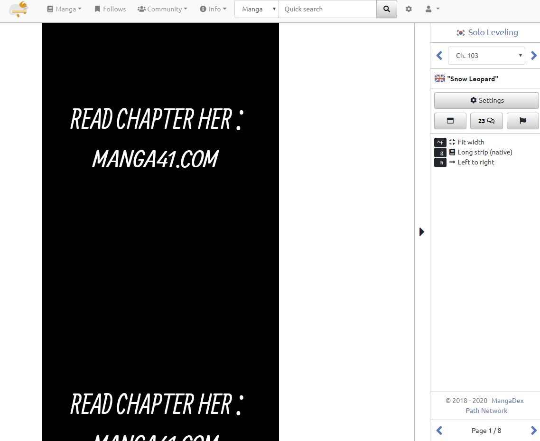Open the Info menu
The height and width of the screenshot is (441, 540).
coord(213,9)
